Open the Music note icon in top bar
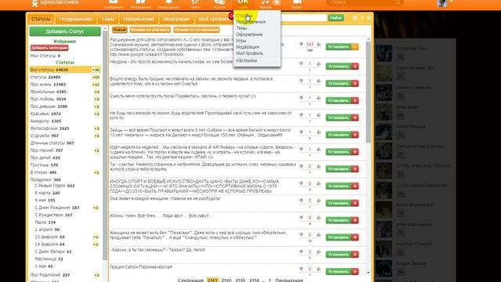This screenshot has width=501, height=282. [x=265, y=2]
